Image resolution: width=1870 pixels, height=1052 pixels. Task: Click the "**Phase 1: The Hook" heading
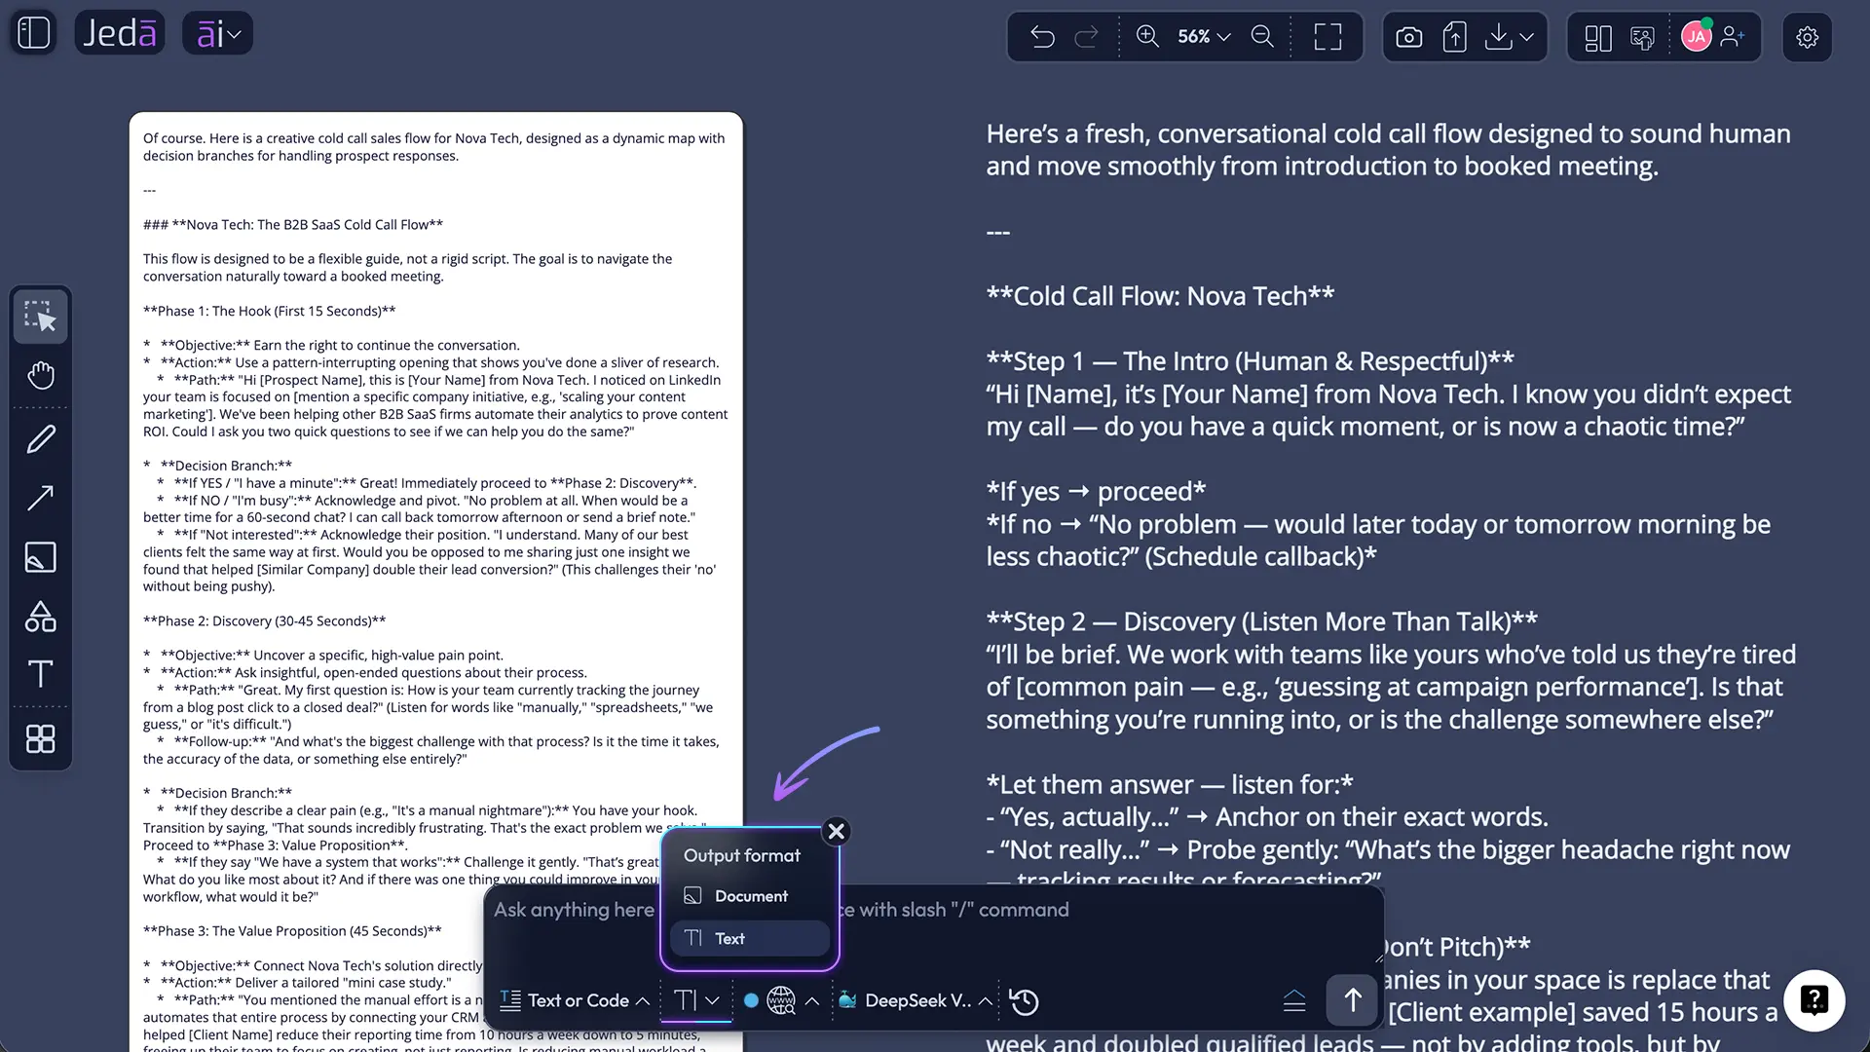point(270,311)
